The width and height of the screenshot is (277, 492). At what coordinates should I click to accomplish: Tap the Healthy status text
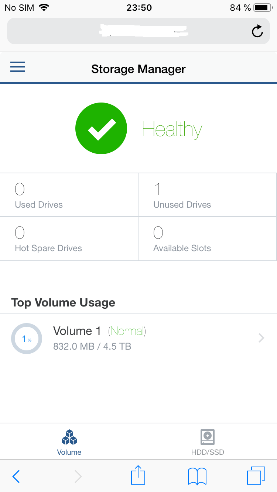tap(172, 129)
